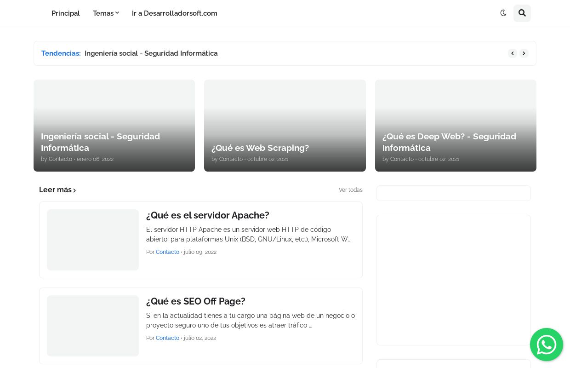
Task: Open Ir a Desarrolladorsoft.com link
Action: pyautogui.click(x=174, y=13)
